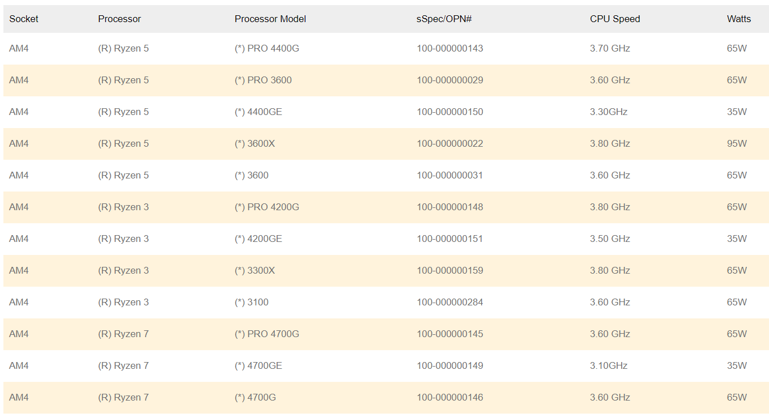Click Ryzen 7 in the PRO 4700G row
This screenshot has height=417, width=769.
tap(124, 334)
